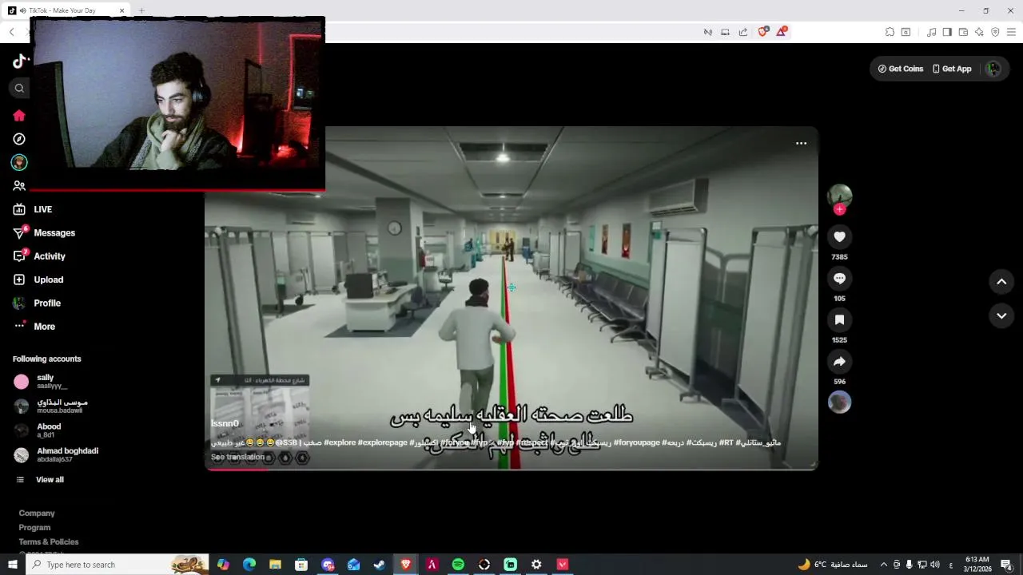This screenshot has height=575, width=1023.
Task: Open Brave Shields lion icon
Action: (x=763, y=32)
